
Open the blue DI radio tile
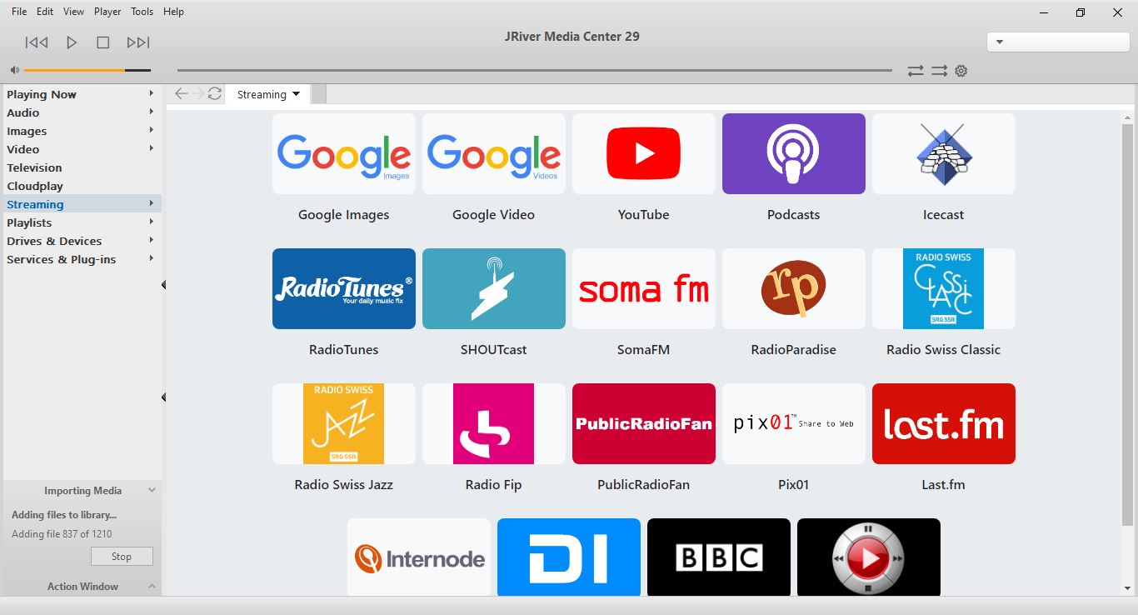[569, 557]
